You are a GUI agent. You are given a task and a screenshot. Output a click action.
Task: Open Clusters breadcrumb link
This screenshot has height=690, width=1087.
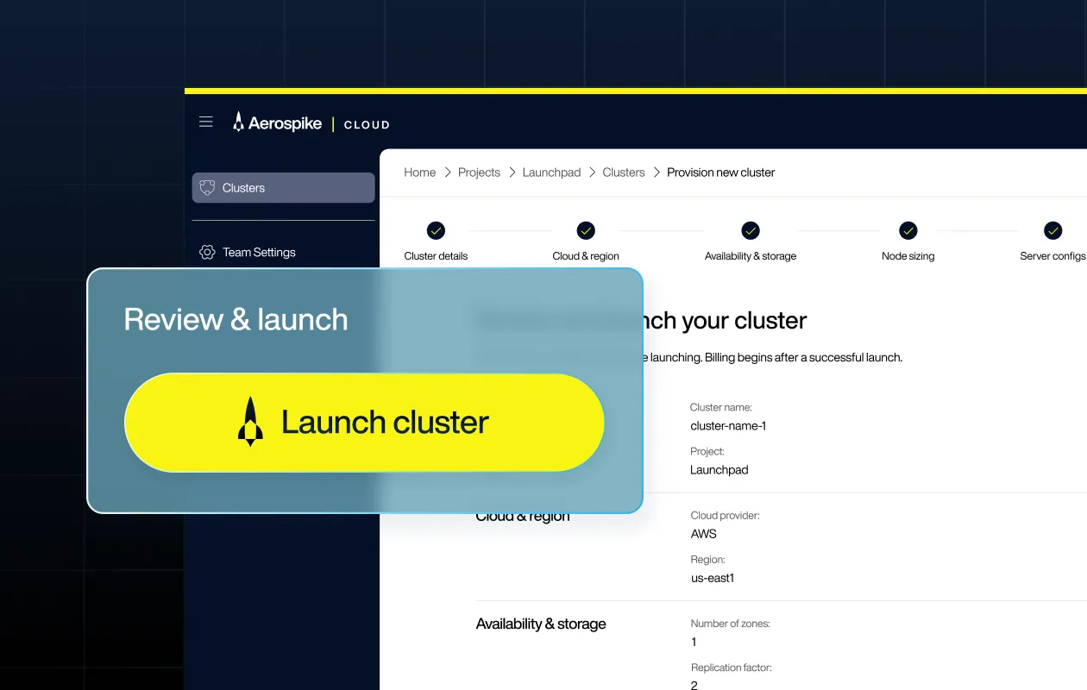click(624, 172)
